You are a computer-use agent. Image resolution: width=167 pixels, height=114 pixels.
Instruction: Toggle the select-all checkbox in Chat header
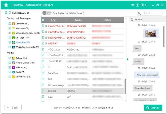[43, 20]
